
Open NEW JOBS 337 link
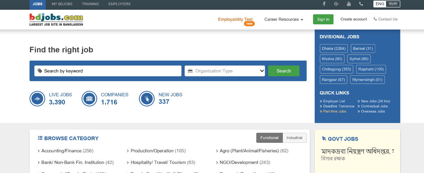pos(170,98)
